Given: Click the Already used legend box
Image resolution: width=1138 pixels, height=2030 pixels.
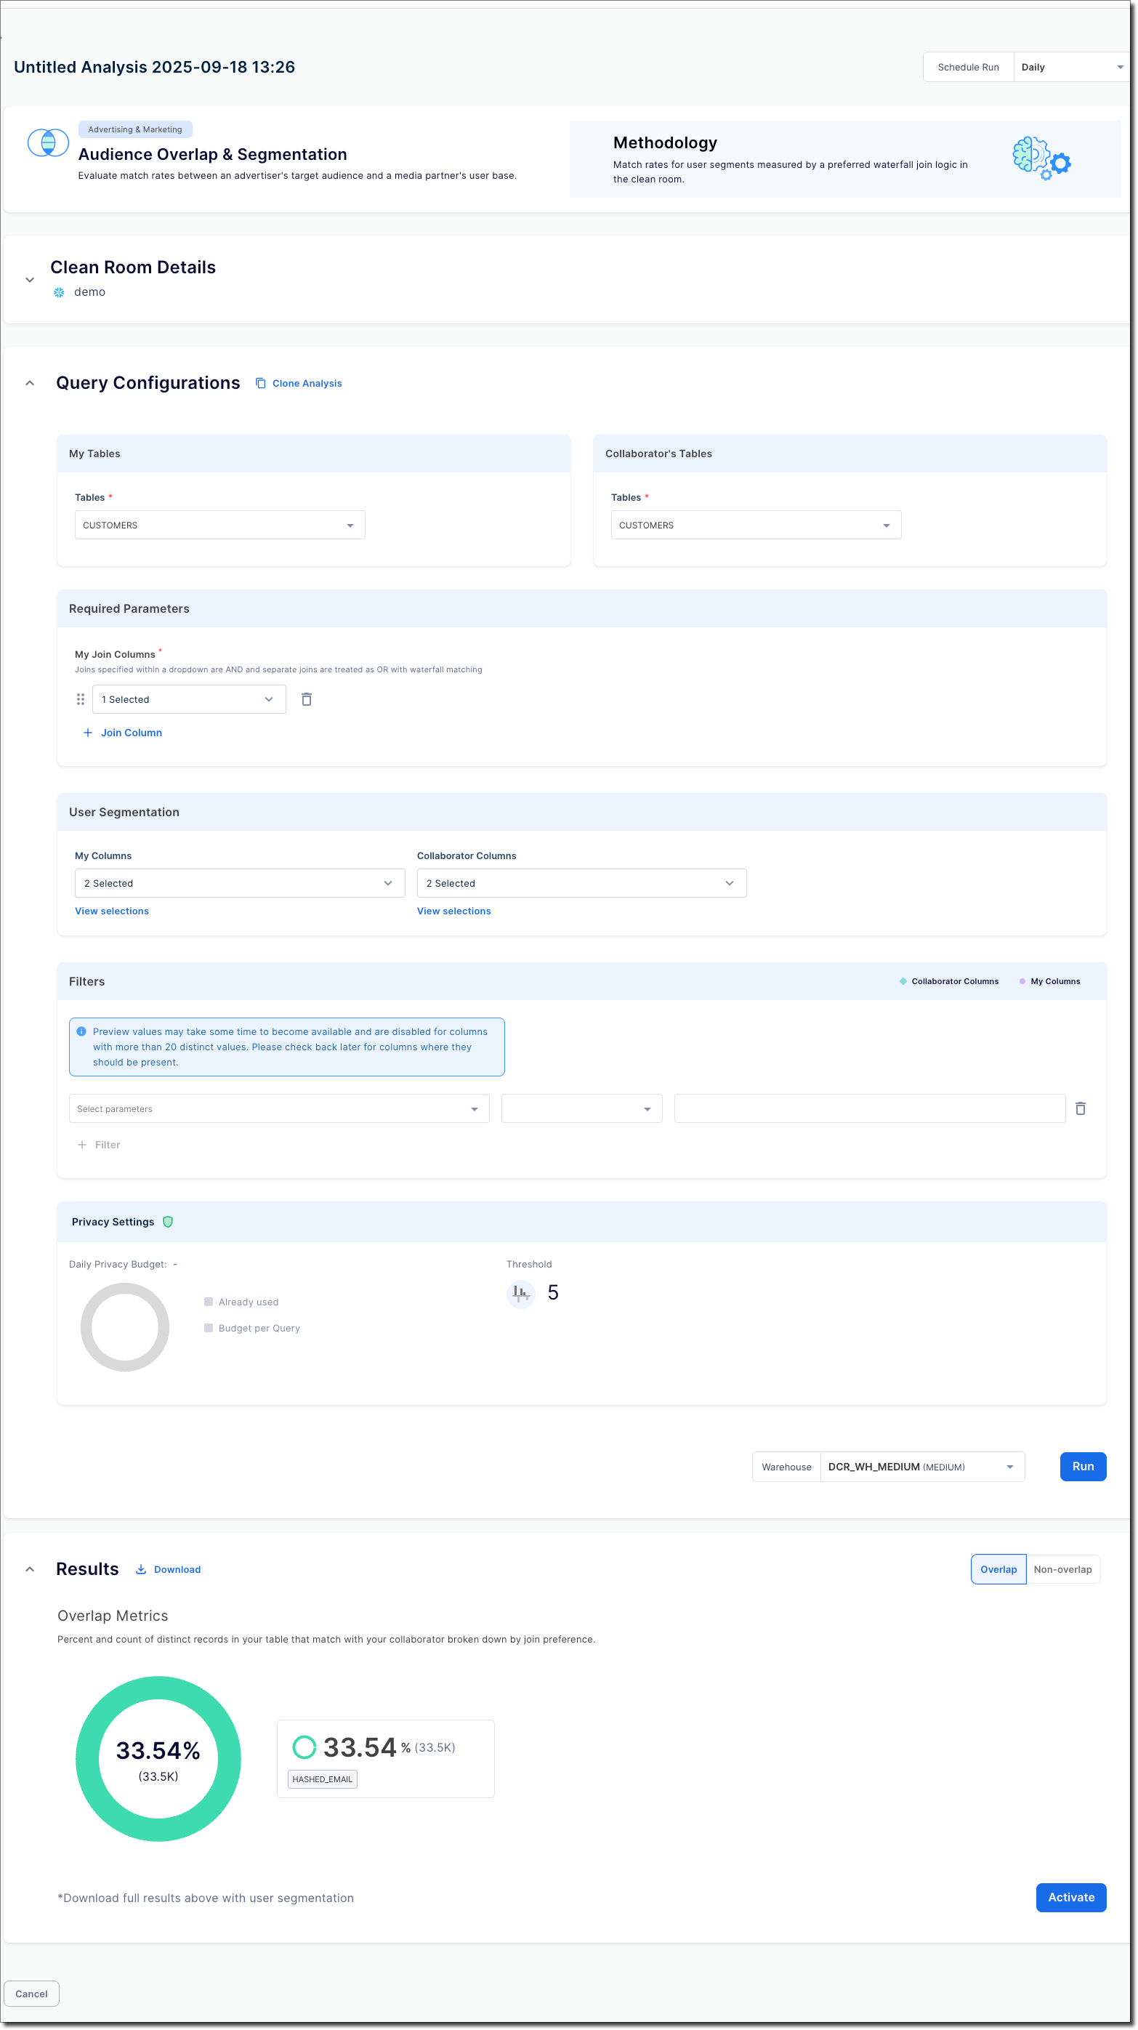Looking at the screenshot, I should pyautogui.click(x=209, y=1302).
